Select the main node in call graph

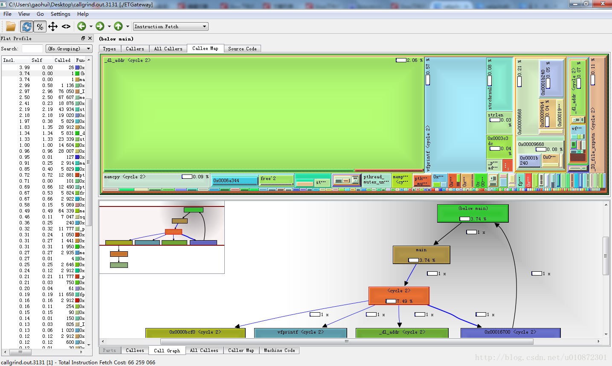[x=421, y=255]
